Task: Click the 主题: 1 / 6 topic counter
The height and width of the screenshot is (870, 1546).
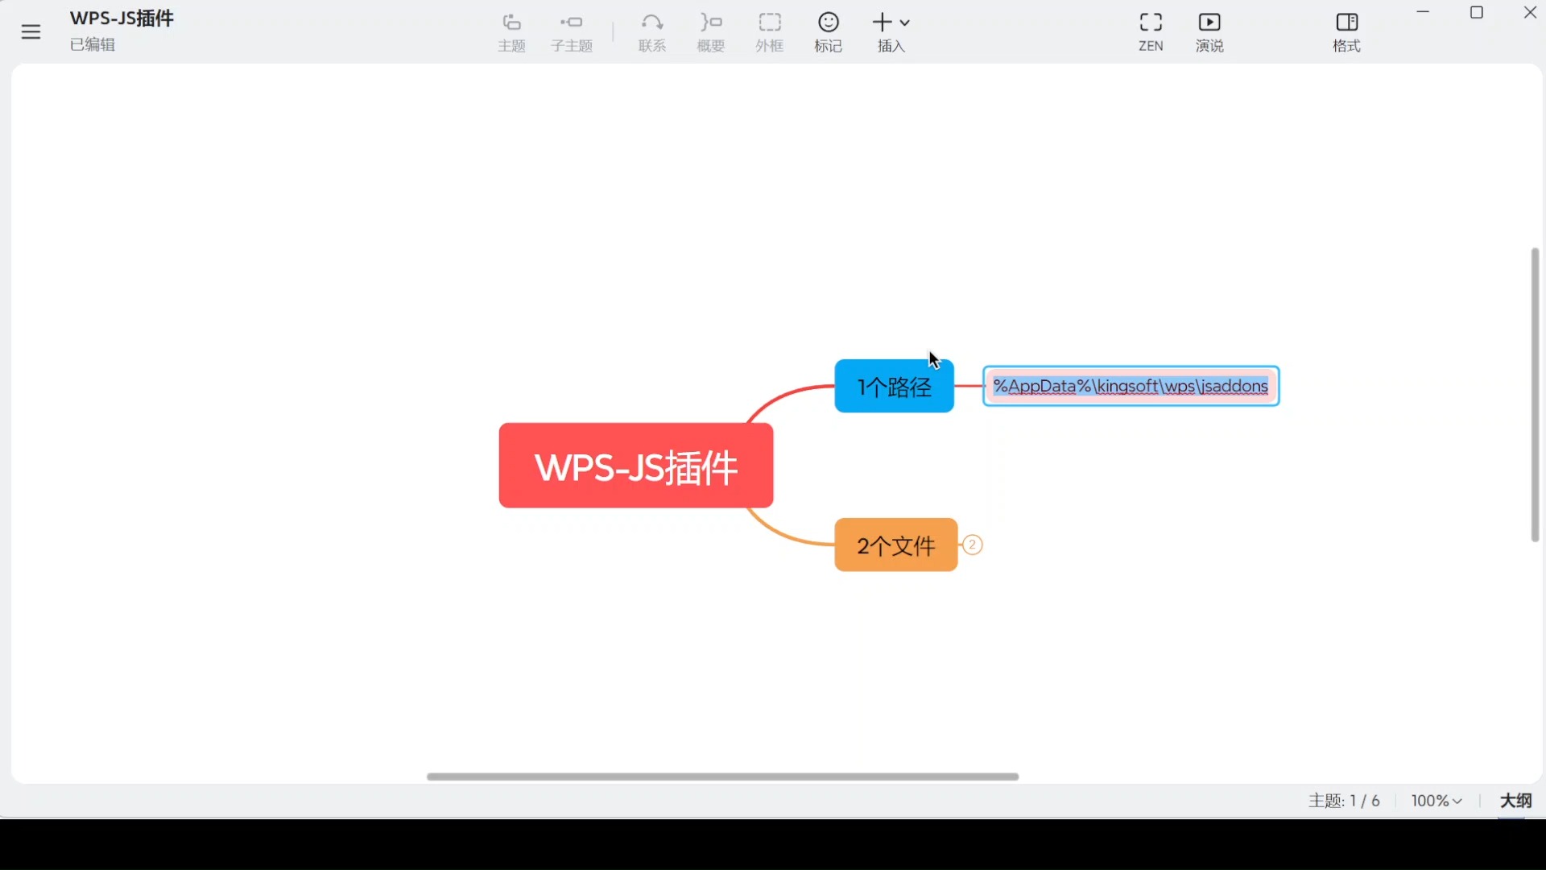Action: point(1344,801)
